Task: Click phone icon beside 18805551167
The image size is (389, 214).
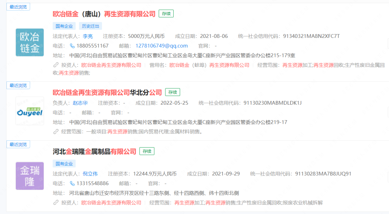Action: (x=72, y=46)
